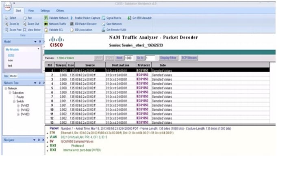Image resolution: width=285 pixels, height=170 pixels.
Task: Open Network Traffic
Action: (x=55, y=24)
